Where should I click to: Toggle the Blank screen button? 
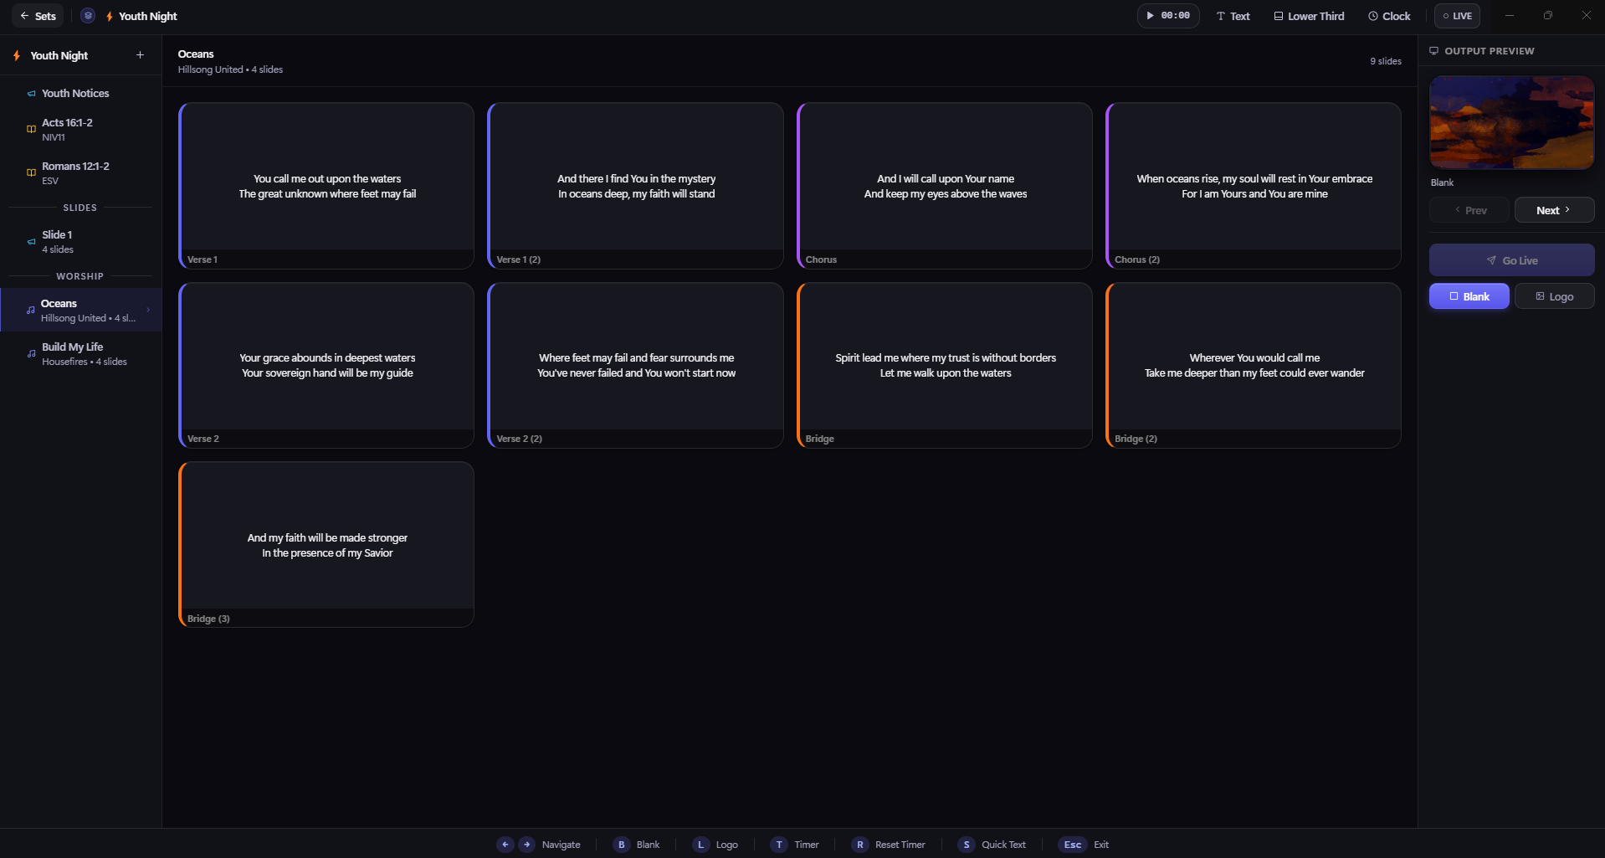[1469, 296]
